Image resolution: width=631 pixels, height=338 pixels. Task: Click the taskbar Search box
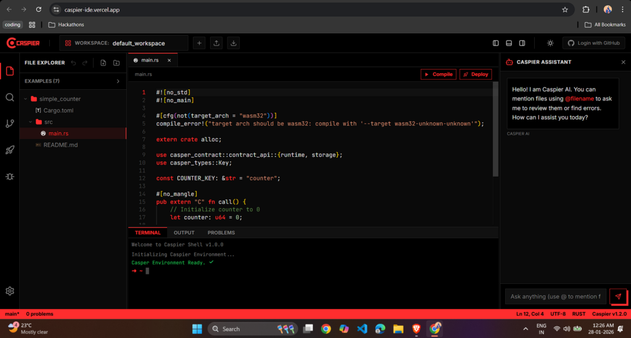(253, 329)
